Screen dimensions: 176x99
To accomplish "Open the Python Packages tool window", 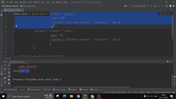I will tap(34, 89).
